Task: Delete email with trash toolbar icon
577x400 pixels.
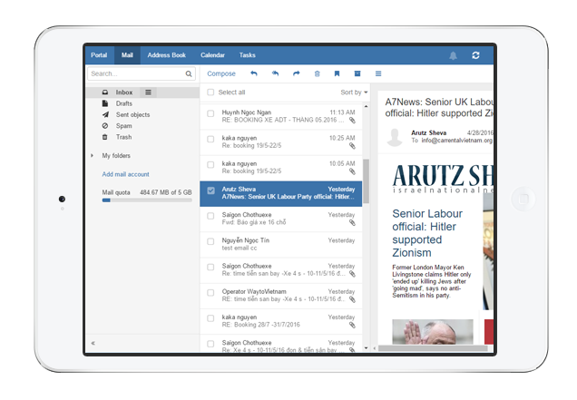Action: tap(318, 73)
